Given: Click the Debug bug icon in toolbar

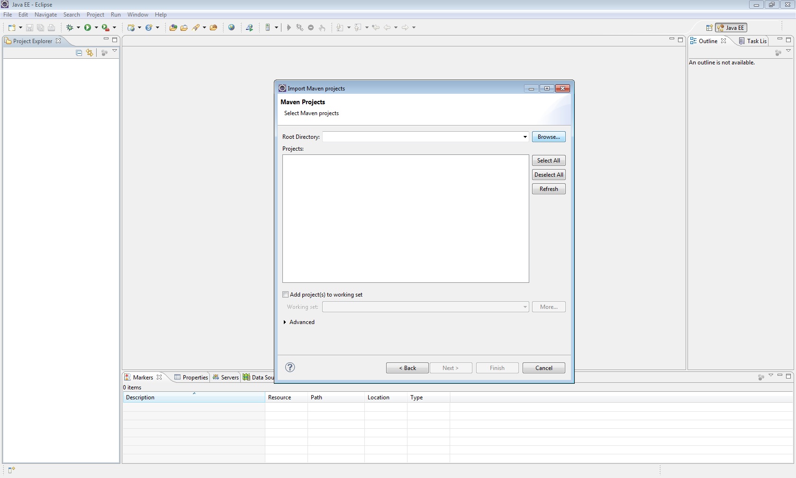Looking at the screenshot, I should (x=70, y=27).
